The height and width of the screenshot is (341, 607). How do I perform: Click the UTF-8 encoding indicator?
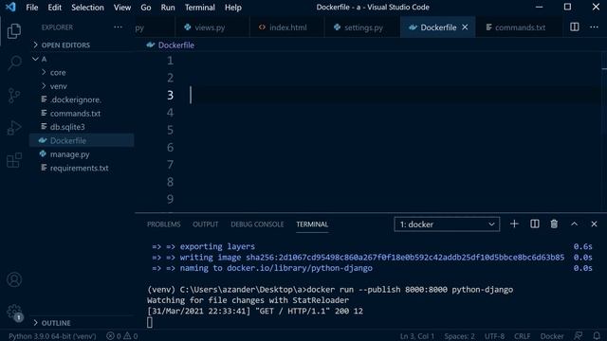[x=494, y=336]
